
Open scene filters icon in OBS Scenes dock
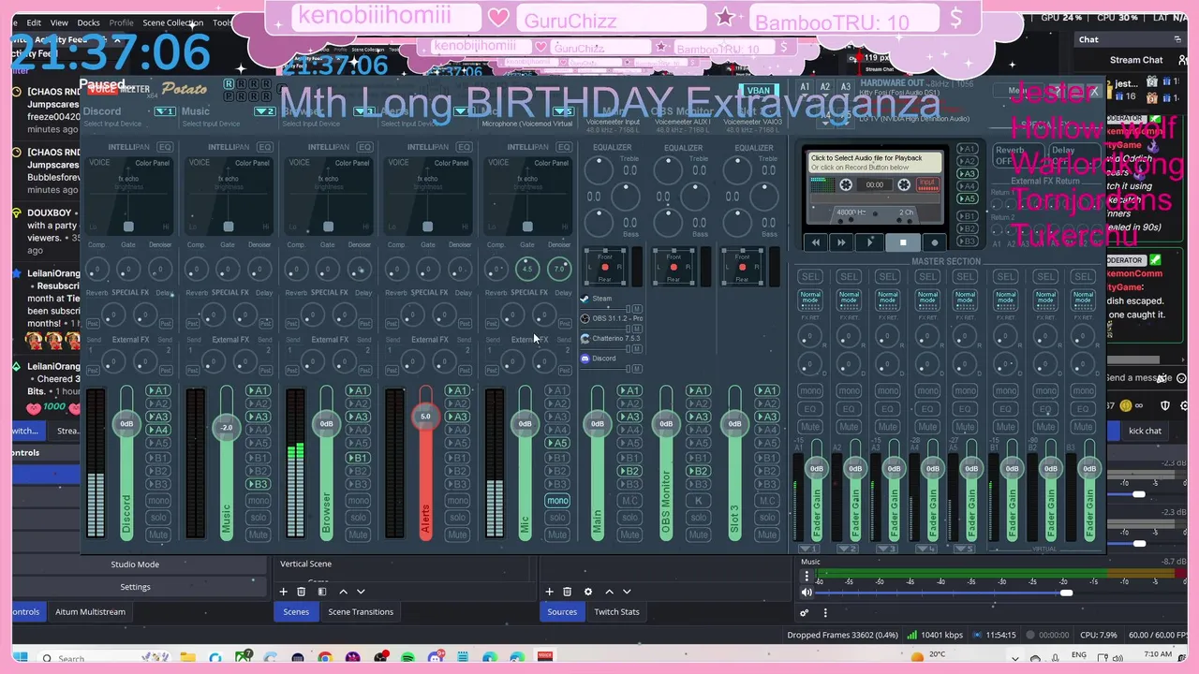coord(322,592)
